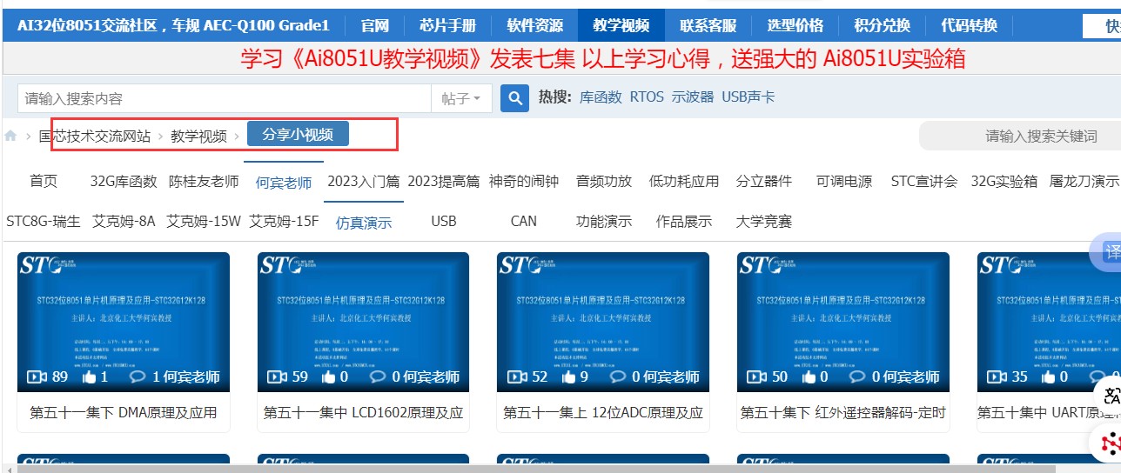The width and height of the screenshot is (1121, 473).
Task: Click the home icon in breadcrumb
Action: 11,137
